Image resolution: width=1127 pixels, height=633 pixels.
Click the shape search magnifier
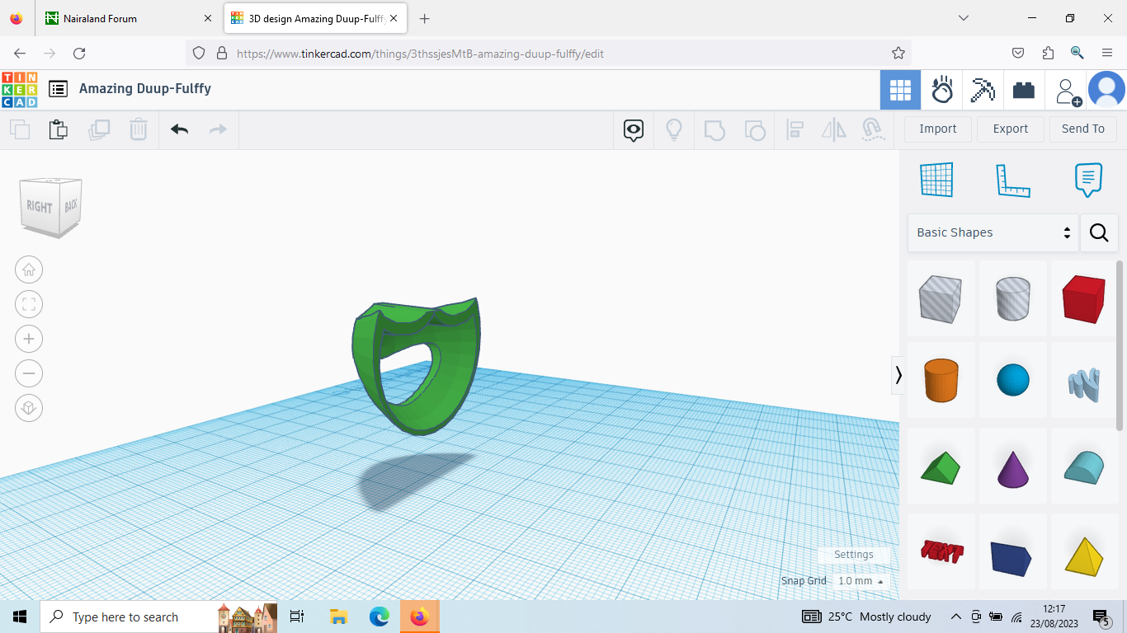click(x=1099, y=232)
